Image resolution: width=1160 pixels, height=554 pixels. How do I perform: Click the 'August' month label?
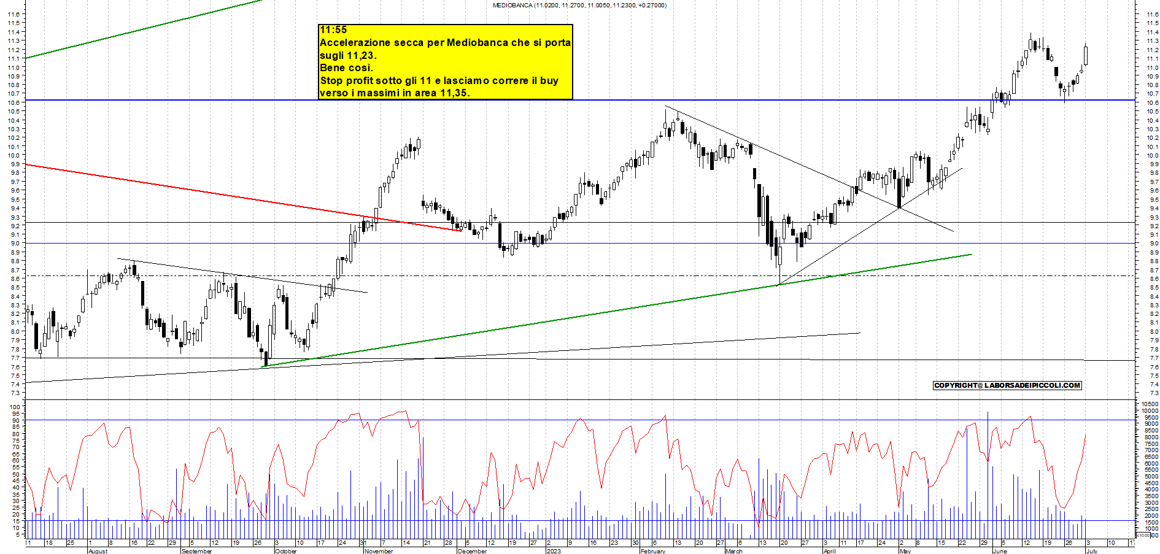[98, 551]
